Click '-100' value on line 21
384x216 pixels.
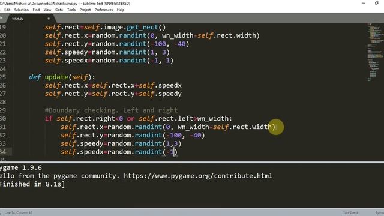point(158,44)
